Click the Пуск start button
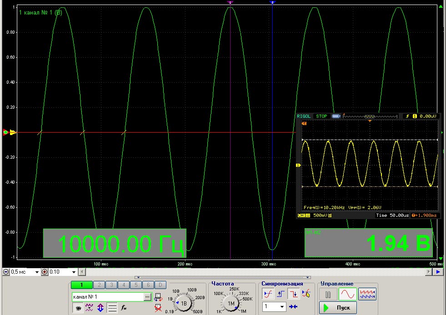Screen dimensions: 446x315 (x=338, y=308)
